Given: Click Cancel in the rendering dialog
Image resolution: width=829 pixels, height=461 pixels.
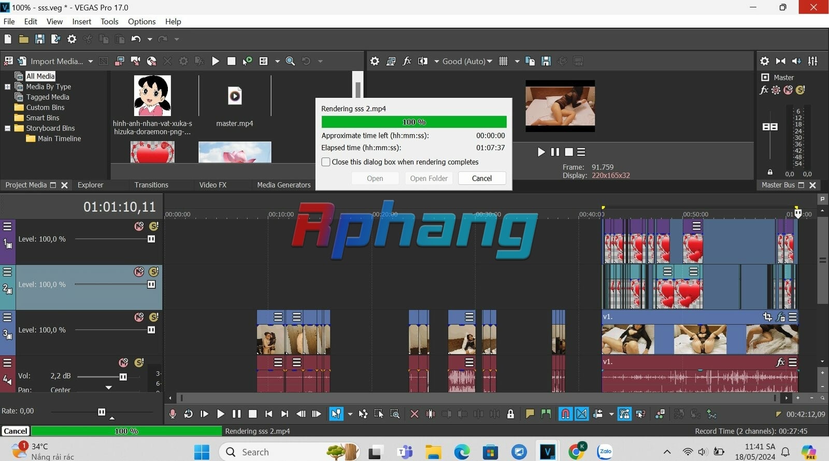Looking at the screenshot, I should pos(482,178).
